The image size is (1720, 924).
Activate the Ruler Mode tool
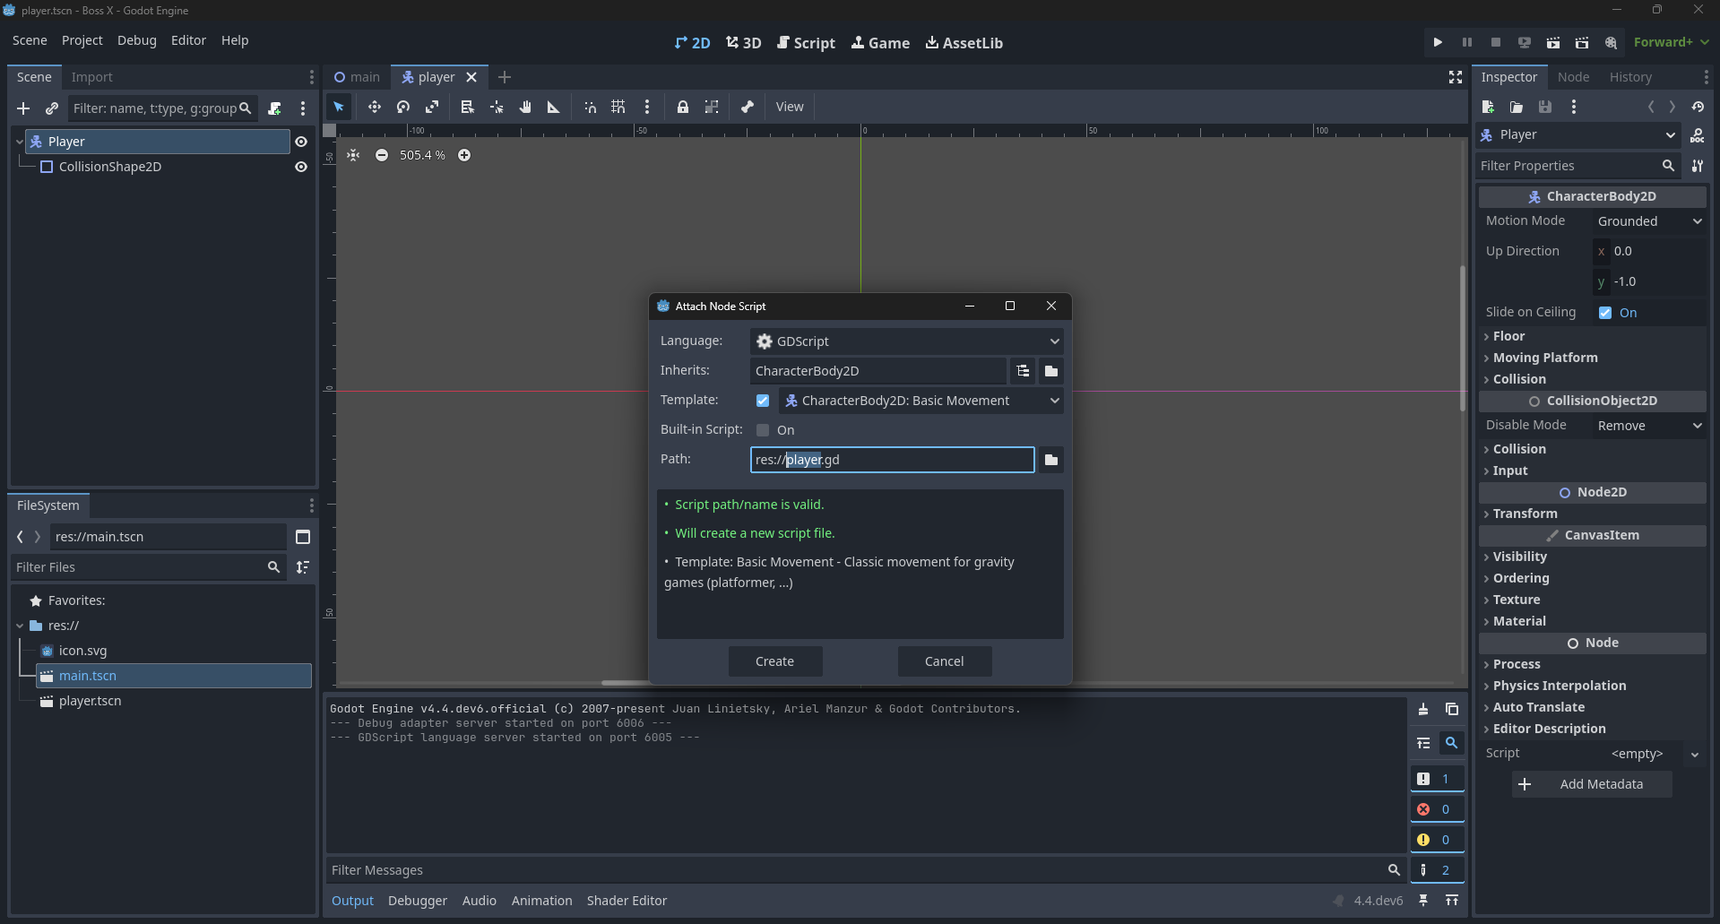(554, 107)
